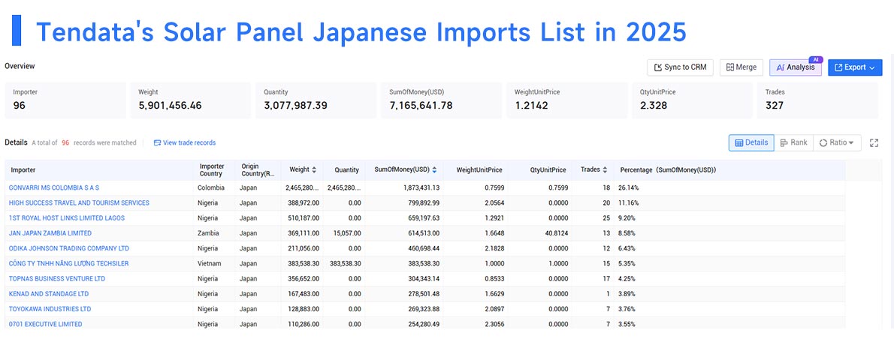Click the fullscreen expand icon
Viewport: 894px width, 354px height.
tap(874, 142)
